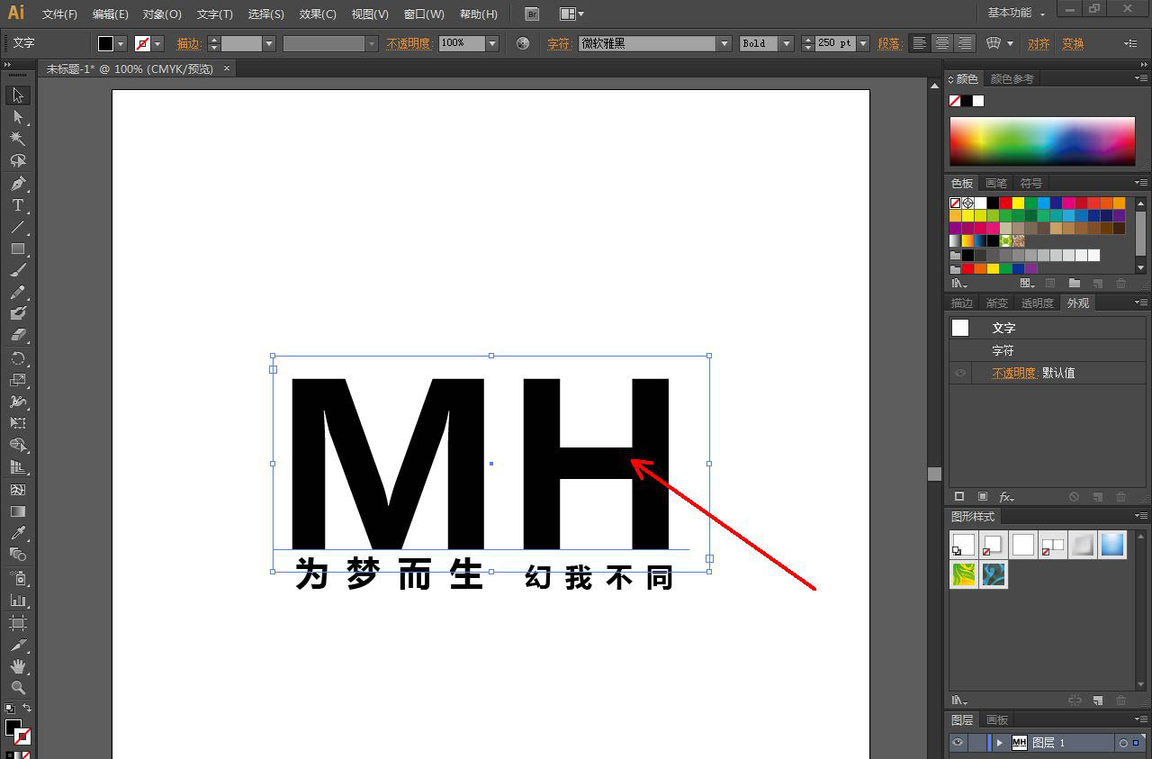Screen dimensions: 1152x759
Task: Select the Column Graph tool
Action: click(x=18, y=600)
